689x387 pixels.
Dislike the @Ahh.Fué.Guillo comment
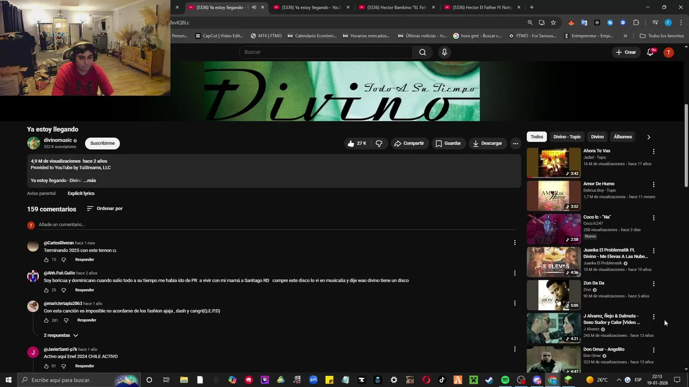coord(64,290)
